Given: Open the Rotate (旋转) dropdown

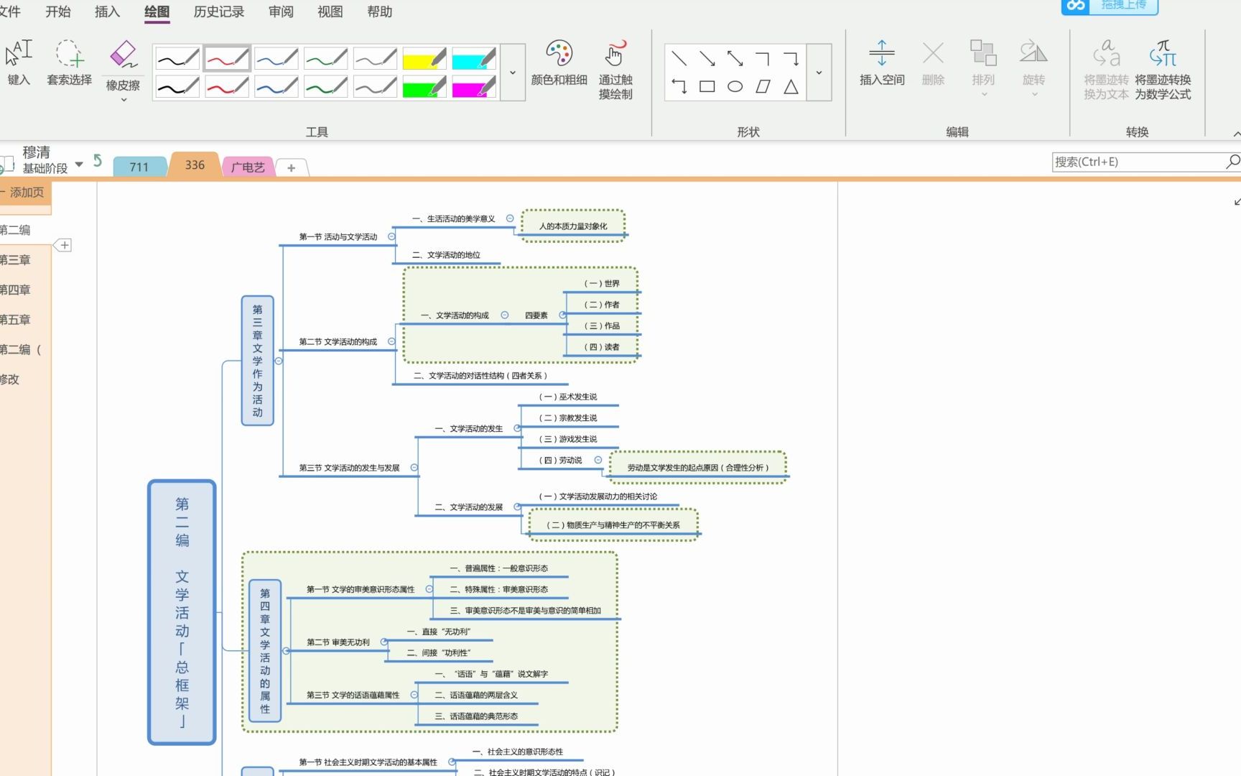Looking at the screenshot, I should pos(1033,68).
